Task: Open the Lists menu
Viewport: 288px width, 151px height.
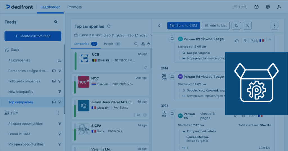Action: [x=239, y=7]
